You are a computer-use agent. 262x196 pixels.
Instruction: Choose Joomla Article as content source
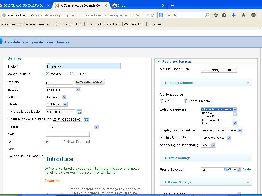pos(186,101)
